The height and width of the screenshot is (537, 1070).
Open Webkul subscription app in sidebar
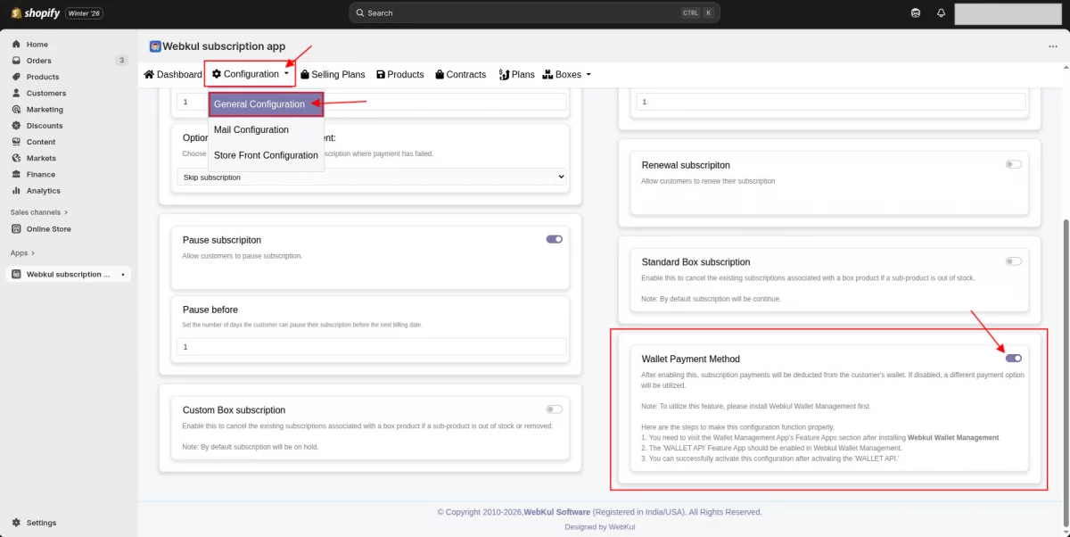tap(69, 275)
